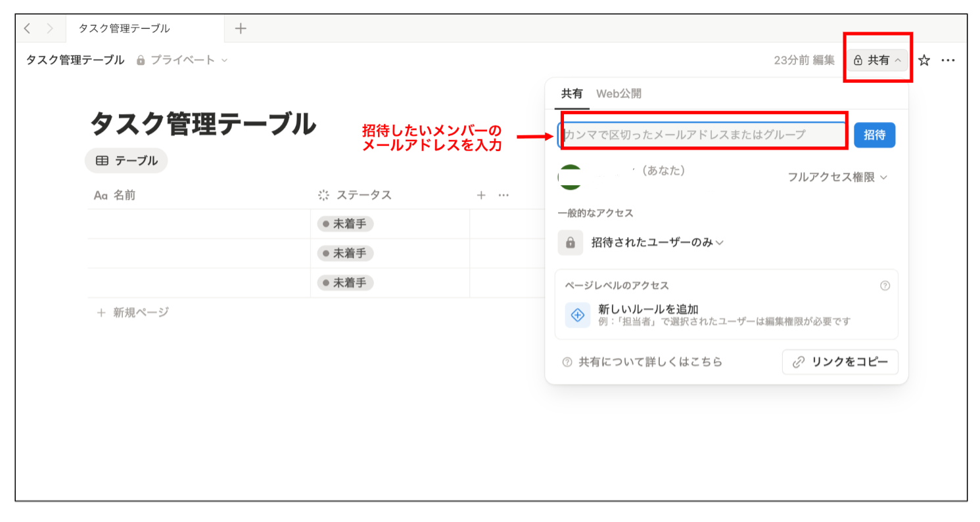Add a new property with the plus icon
This screenshot has width=980, height=522.
click(481, 194)
